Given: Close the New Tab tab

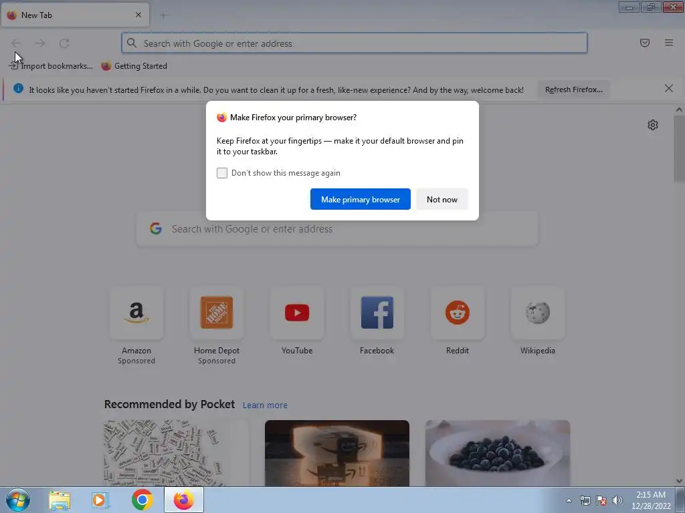Looking at the screenshot, I should point(138,15).
